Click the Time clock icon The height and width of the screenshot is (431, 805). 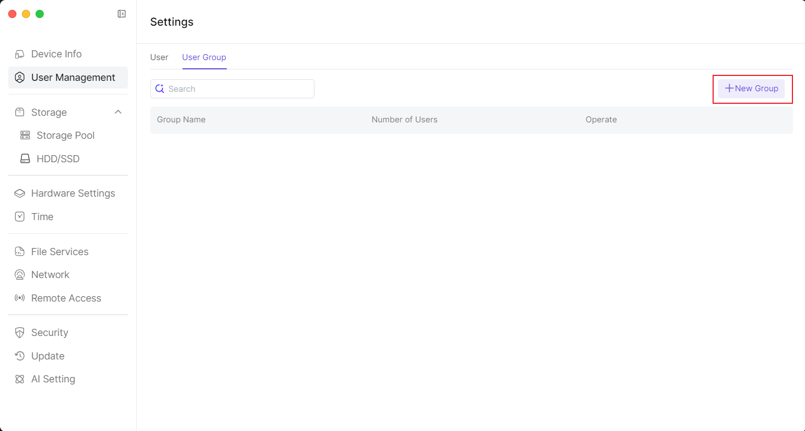click(x=20, y=217)
